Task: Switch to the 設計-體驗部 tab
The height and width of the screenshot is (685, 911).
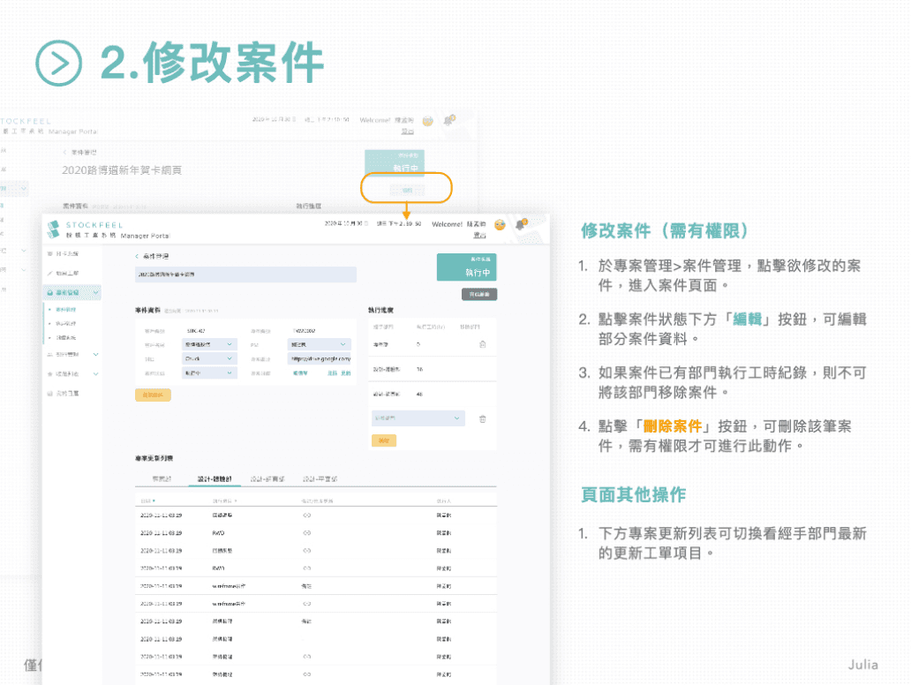Action: point(214,478)
